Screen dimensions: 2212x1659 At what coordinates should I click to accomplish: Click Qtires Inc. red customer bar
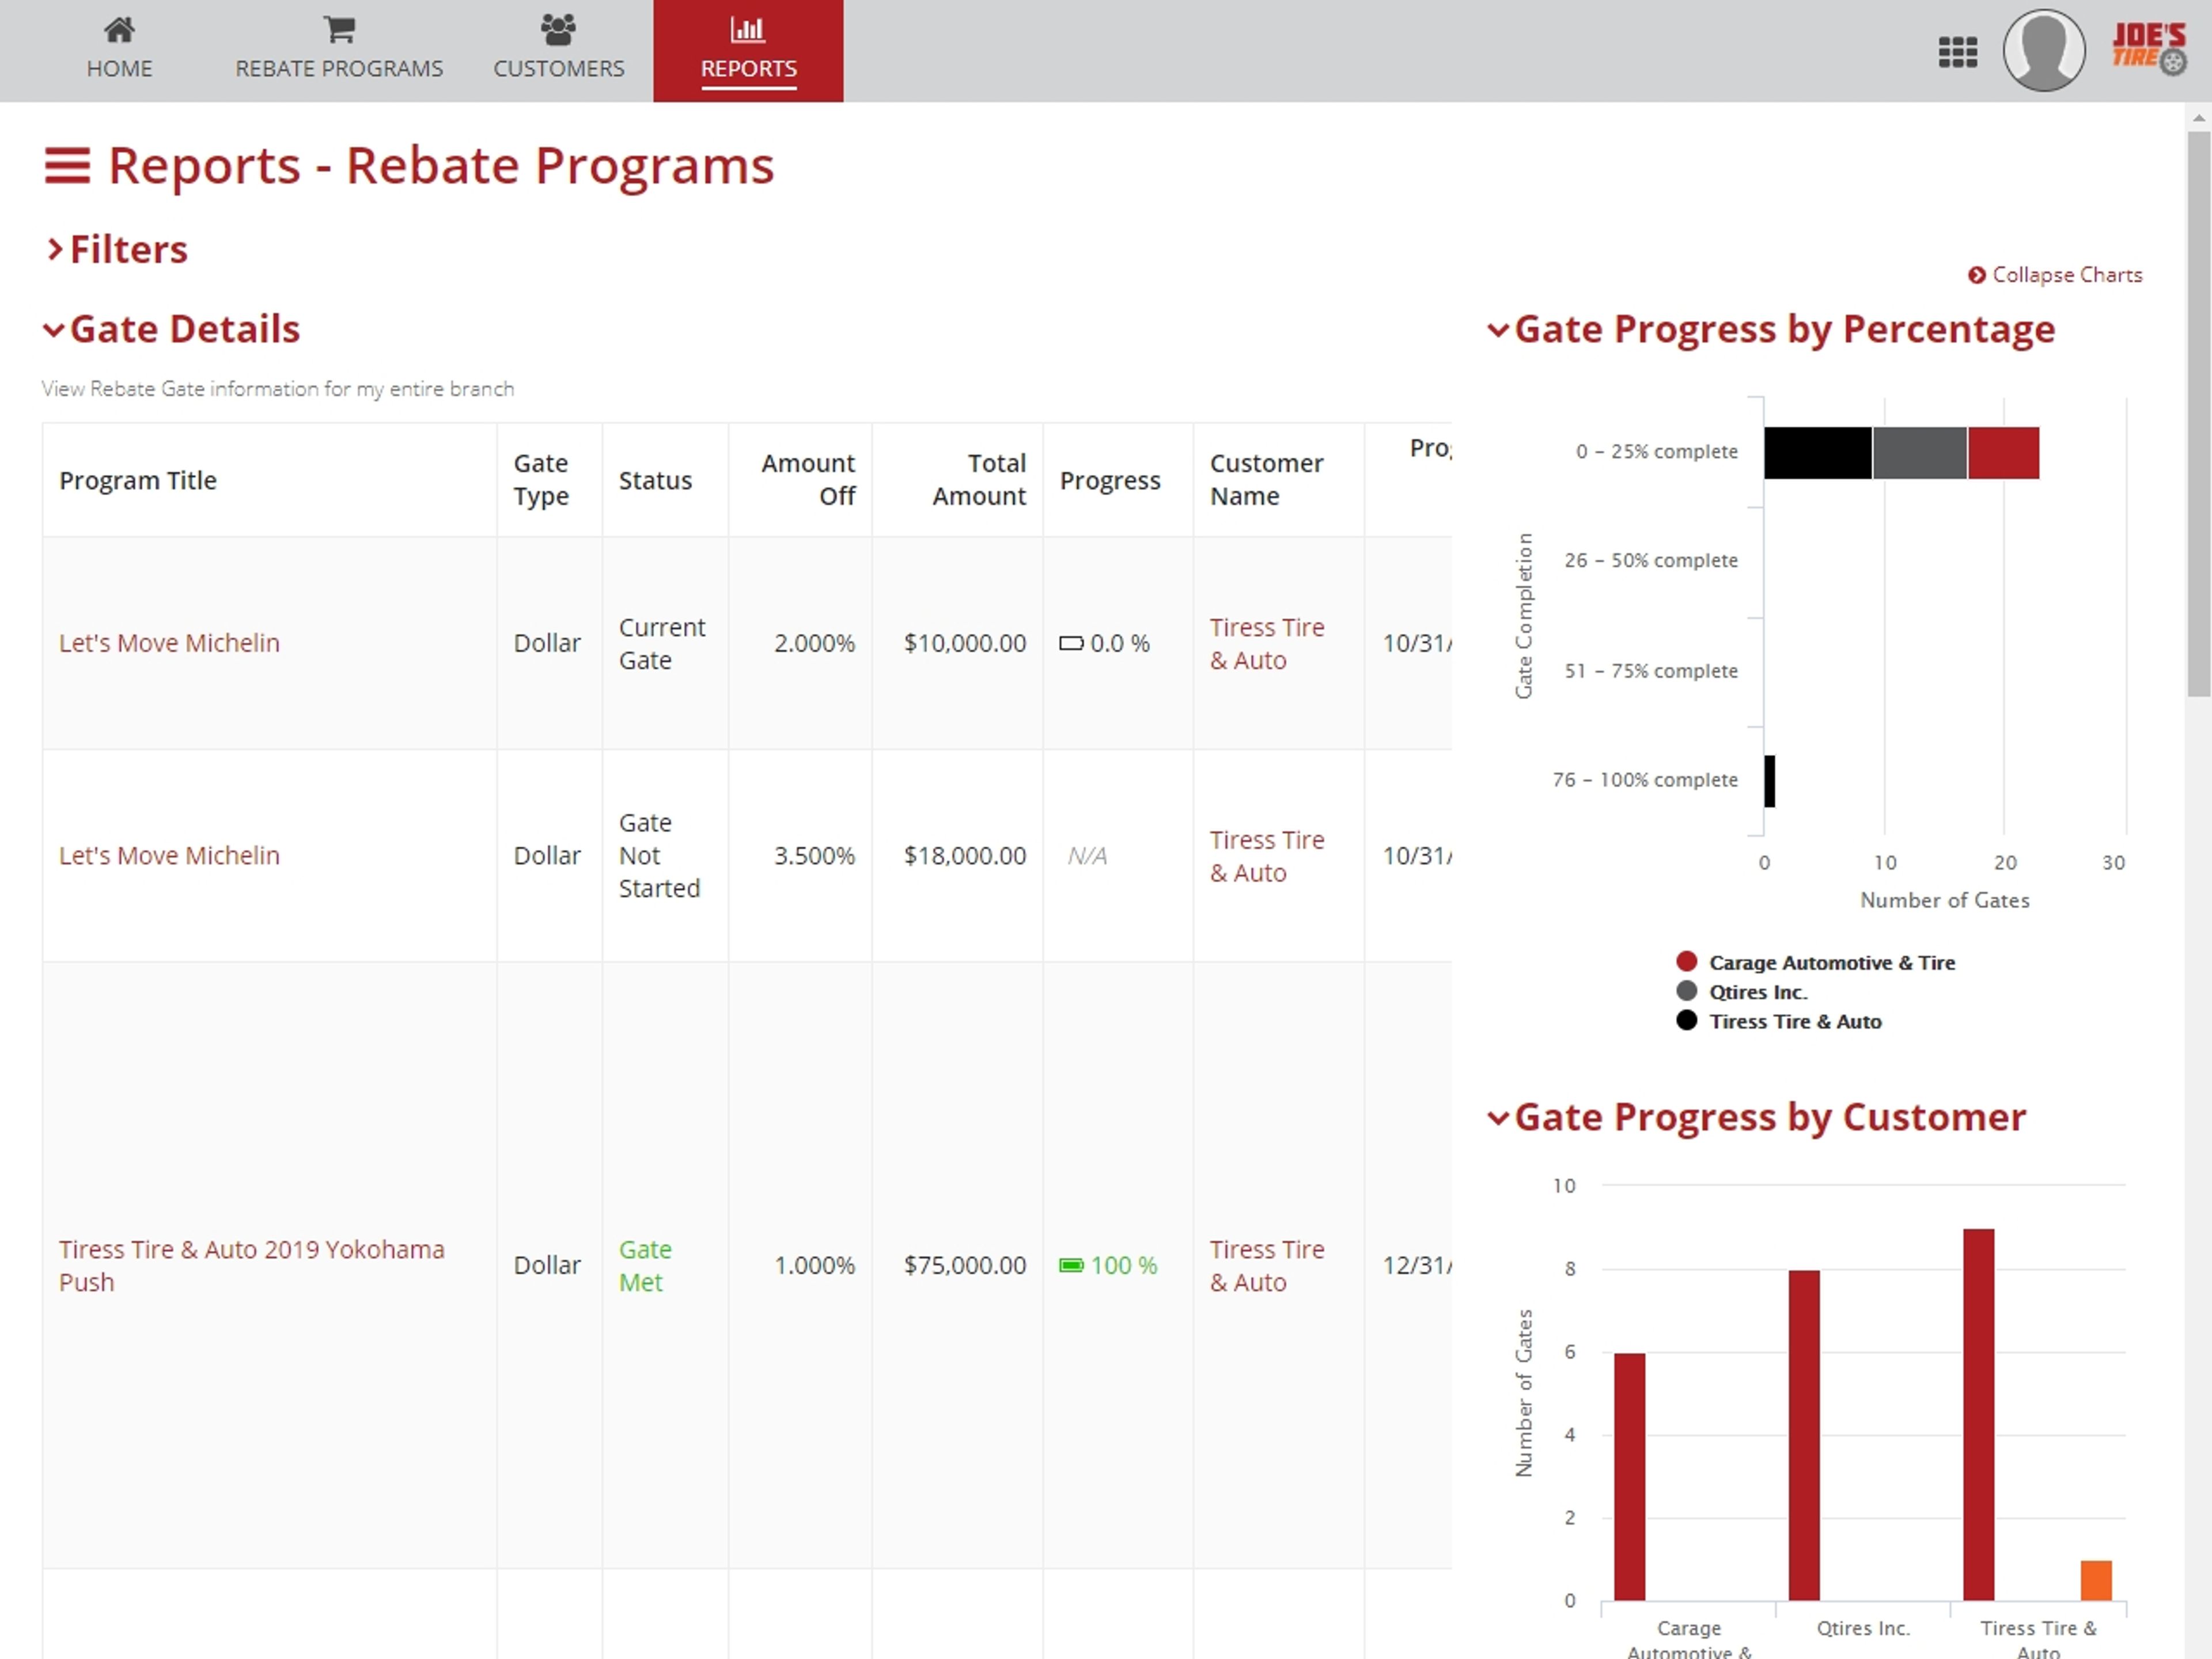click(1804, 1435)
